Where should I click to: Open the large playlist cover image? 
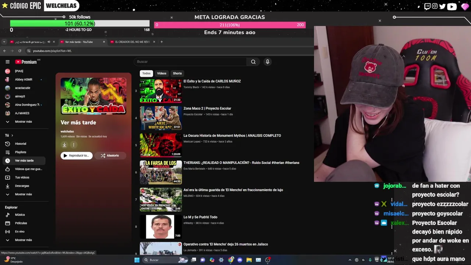tap(93, 96)
